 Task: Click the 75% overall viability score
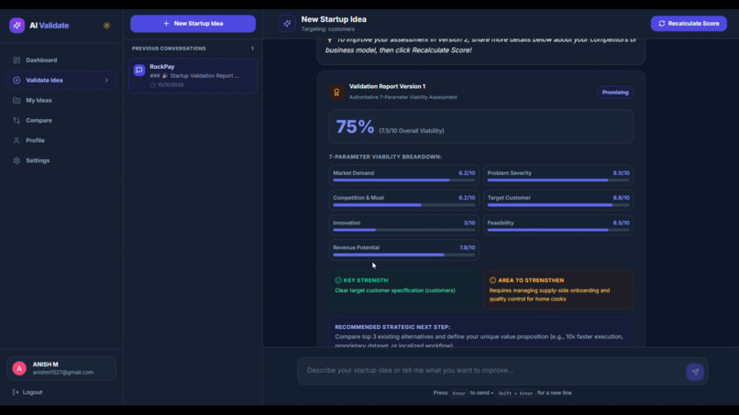[x=355, y=126]
